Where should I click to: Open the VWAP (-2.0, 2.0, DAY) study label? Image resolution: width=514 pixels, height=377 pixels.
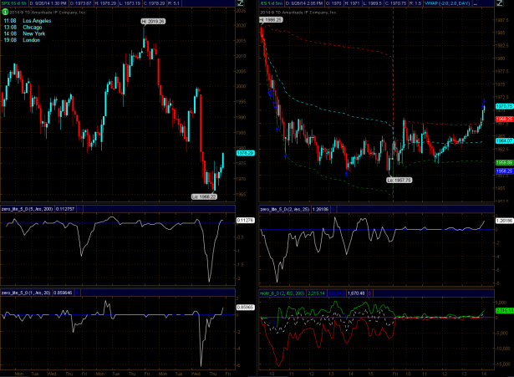click(x=448, y=3)
